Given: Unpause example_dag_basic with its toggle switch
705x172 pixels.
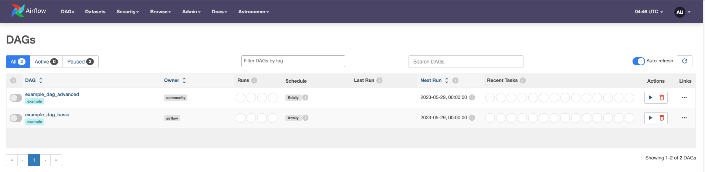Looking at the screenshot, I should tap(16, 118).
